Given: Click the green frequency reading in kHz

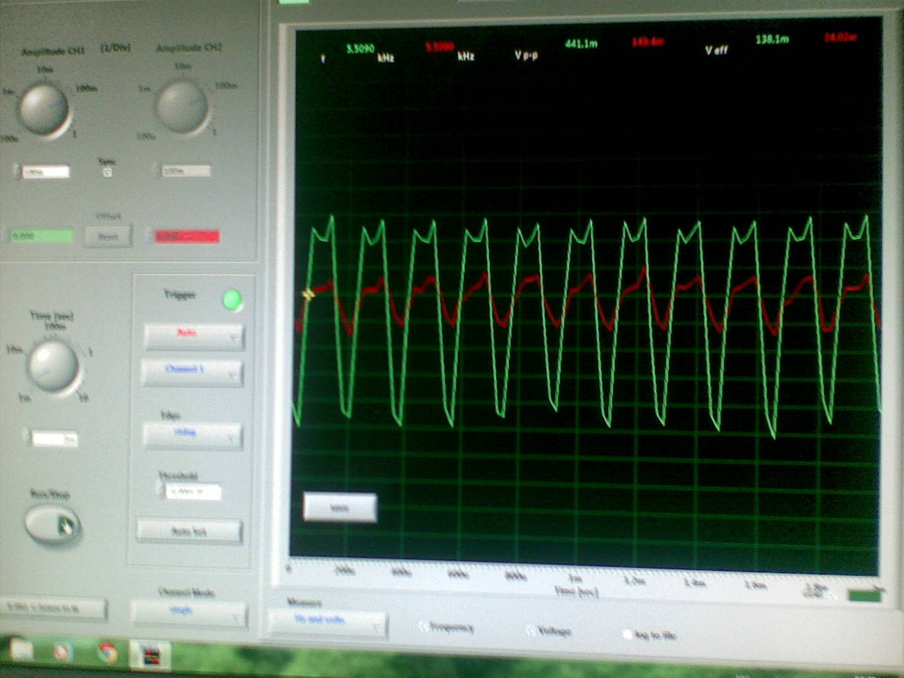Looking at the screenshot, I should pyautogui.click(x=360, y=48).
